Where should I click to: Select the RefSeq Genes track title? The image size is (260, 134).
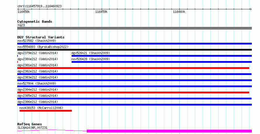(x=30, y=124)
